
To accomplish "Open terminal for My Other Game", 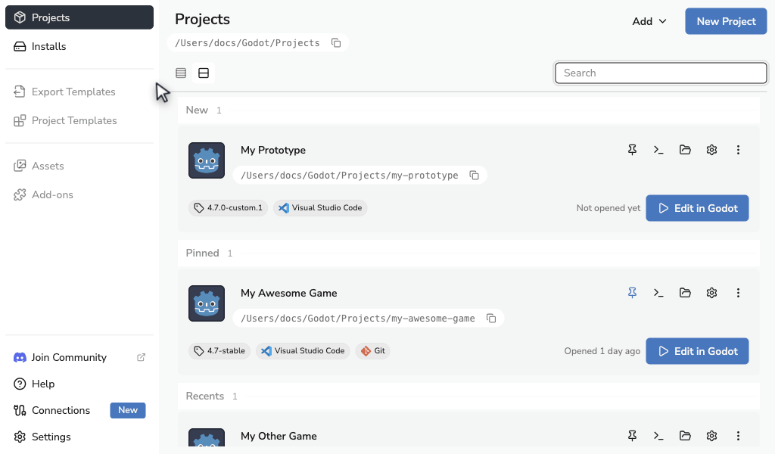I will [658, 436].
